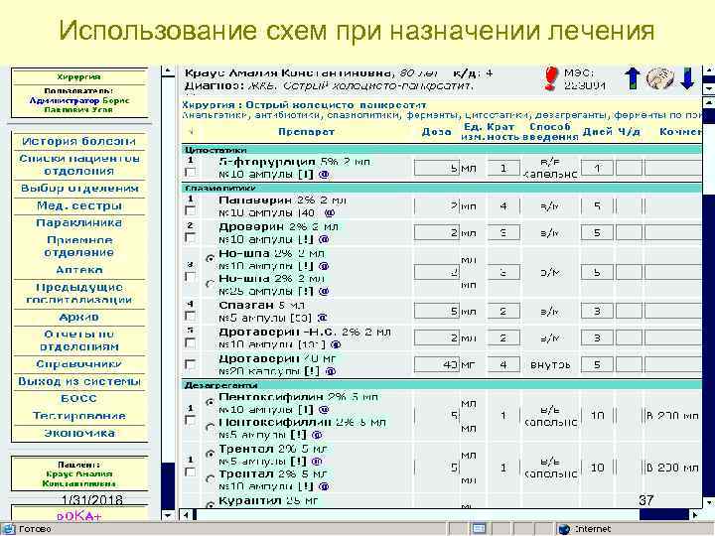
Task: Open Параклиника in the sidebar
Action: [78, 223]
